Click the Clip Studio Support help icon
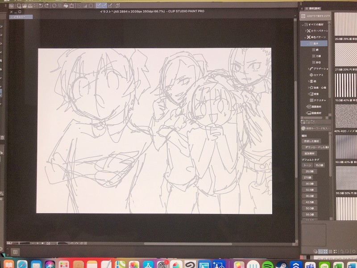Screen dimensions: 357x268 point(118,5)
